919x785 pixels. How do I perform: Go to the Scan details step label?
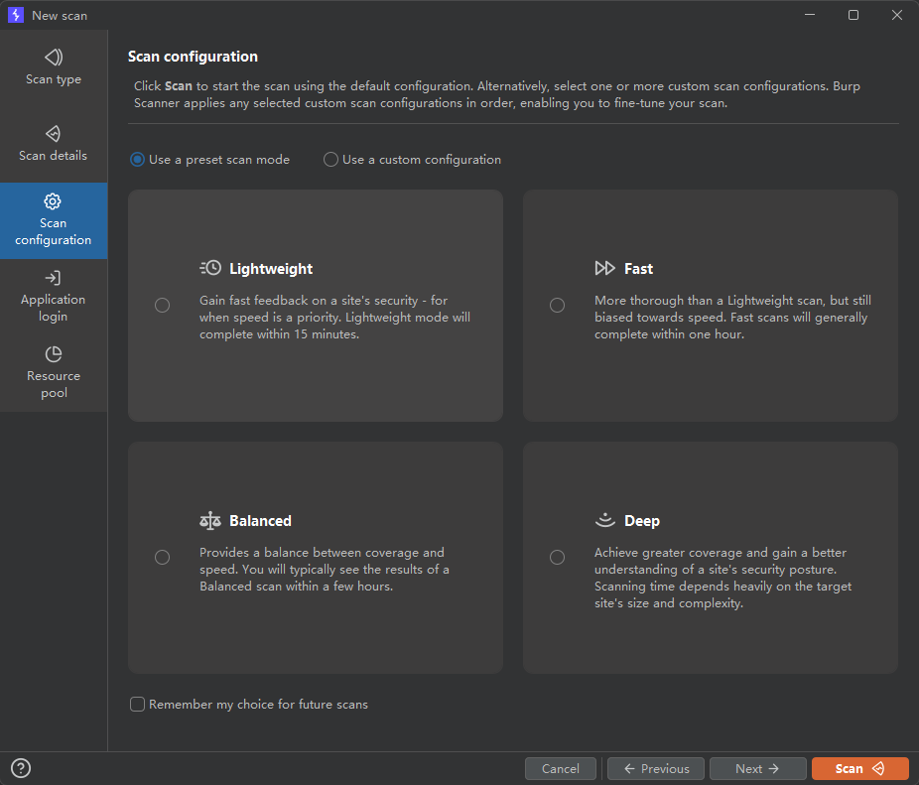pos(53,156)
